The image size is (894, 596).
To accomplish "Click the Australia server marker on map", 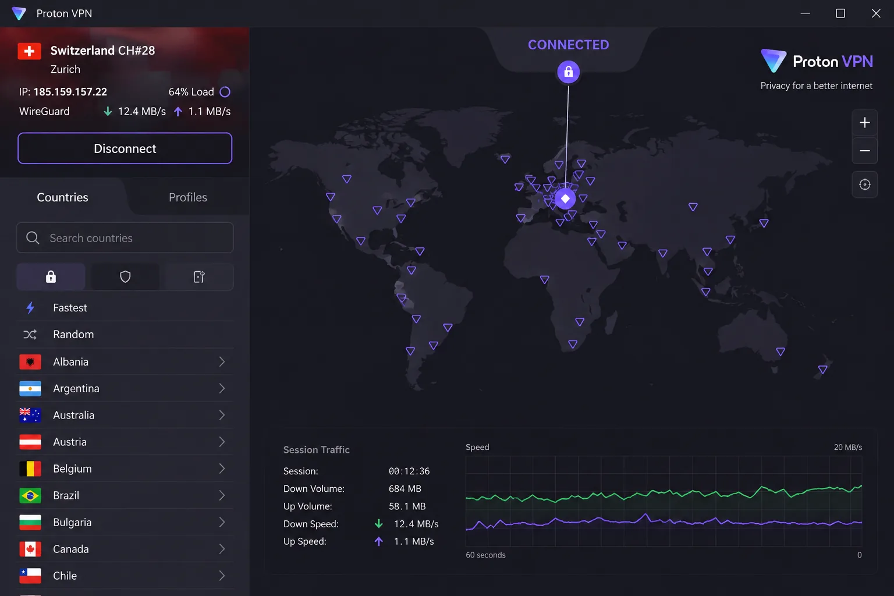I will [x=781, y=352].
